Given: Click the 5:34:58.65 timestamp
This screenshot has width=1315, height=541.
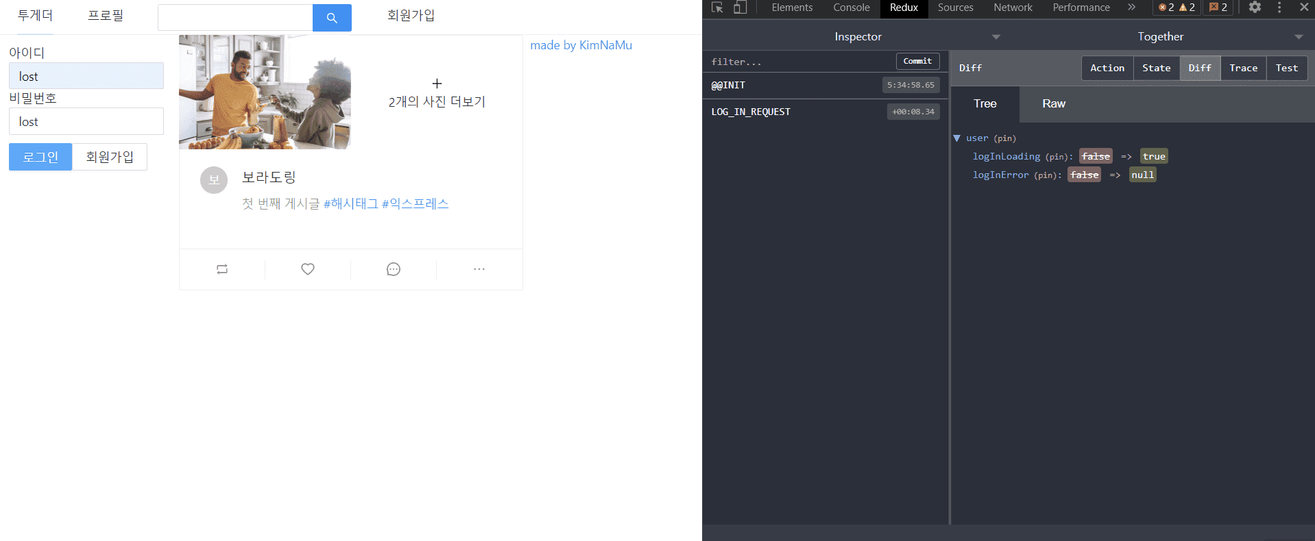Looking at the screenshot, I should click(910, 85).
